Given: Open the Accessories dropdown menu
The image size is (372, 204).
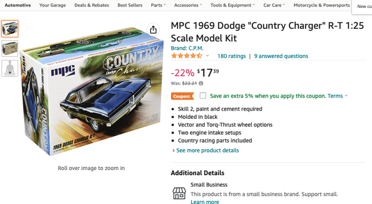Looking at the screenshot, I should coord(188,5).
